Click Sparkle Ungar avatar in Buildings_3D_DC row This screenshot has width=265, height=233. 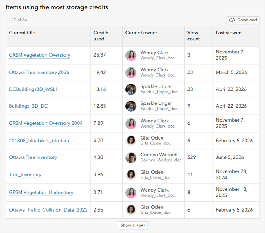tap(131, 106)
